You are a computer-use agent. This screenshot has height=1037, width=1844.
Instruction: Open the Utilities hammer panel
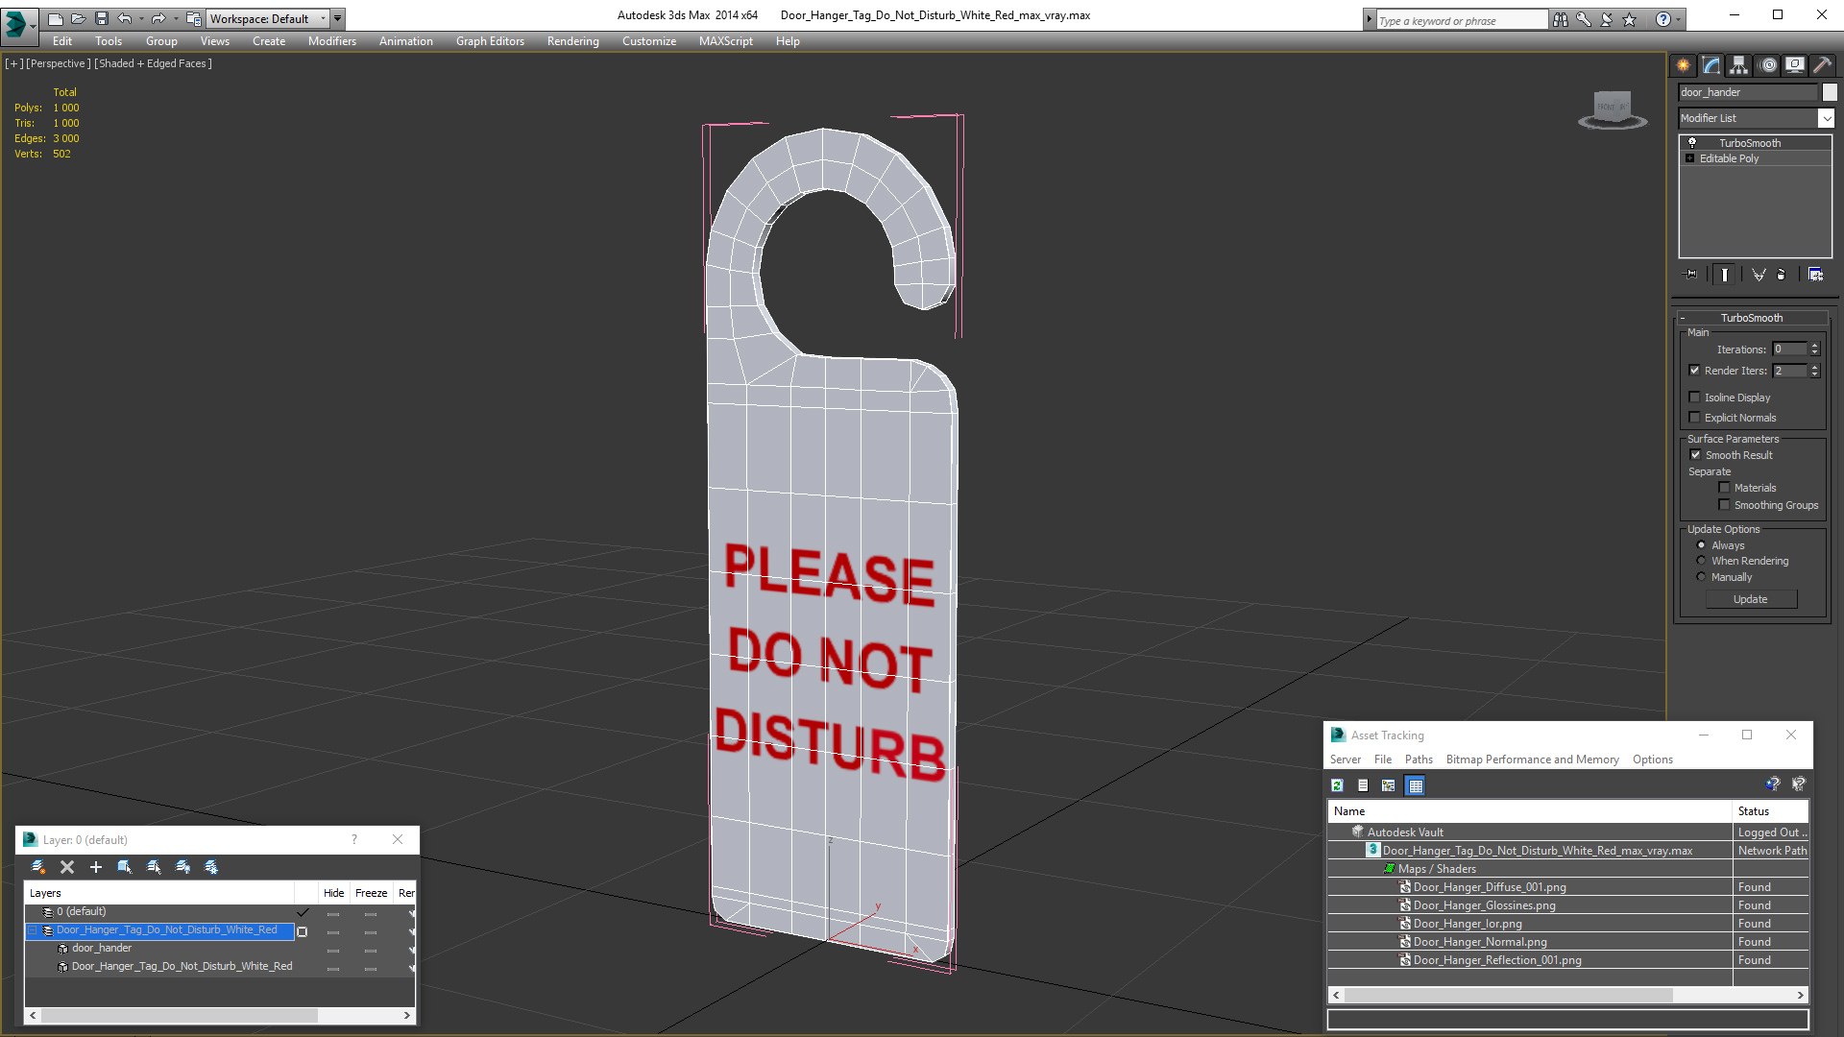click(1822, 65)
